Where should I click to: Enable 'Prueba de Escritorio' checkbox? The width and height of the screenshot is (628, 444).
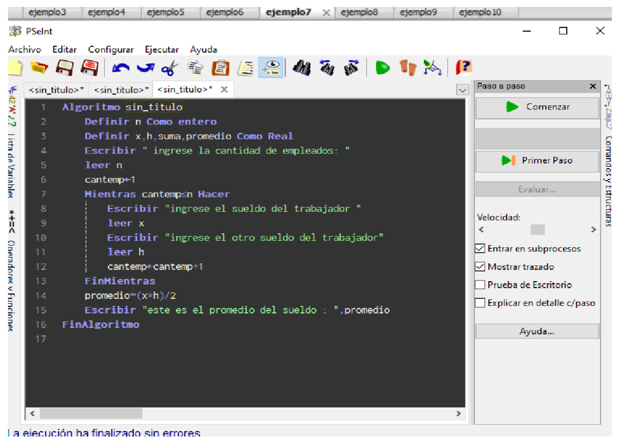coord(480,285)
